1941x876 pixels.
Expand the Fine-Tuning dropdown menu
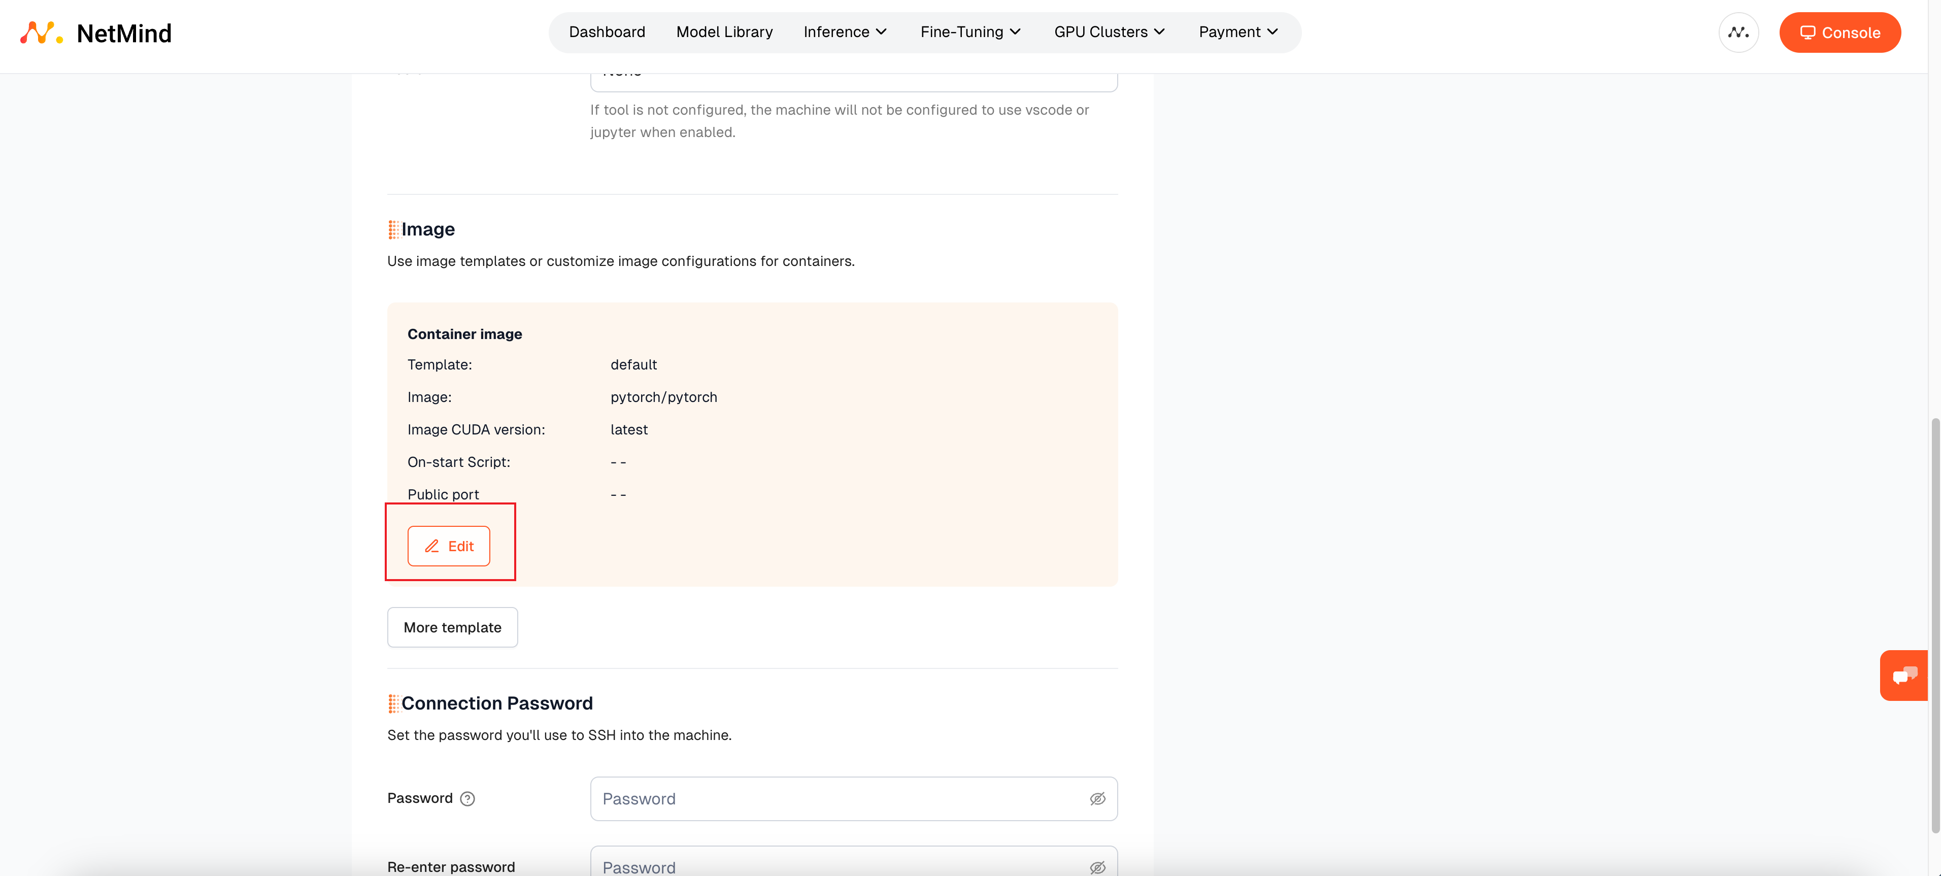pos(970,31)
